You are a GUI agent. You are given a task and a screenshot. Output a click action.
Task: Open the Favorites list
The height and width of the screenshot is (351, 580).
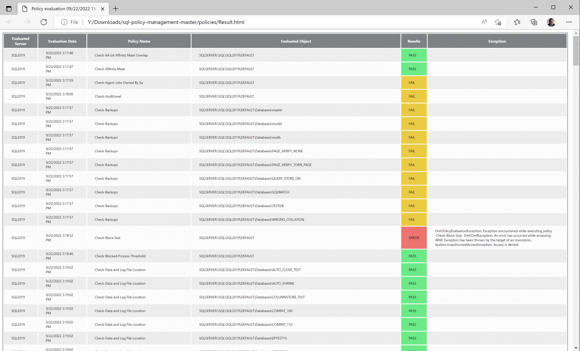[x=517, y=22]
